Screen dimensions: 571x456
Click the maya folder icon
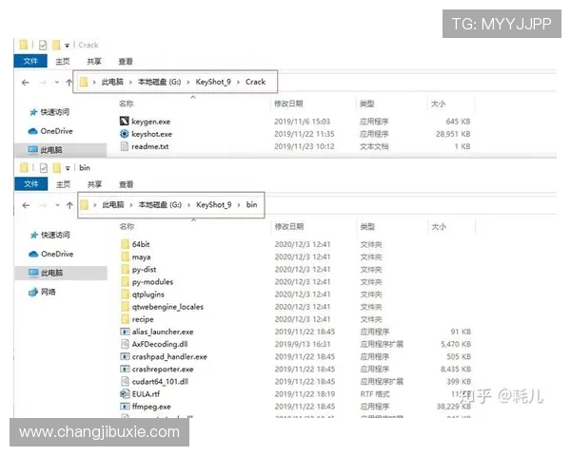125,256
